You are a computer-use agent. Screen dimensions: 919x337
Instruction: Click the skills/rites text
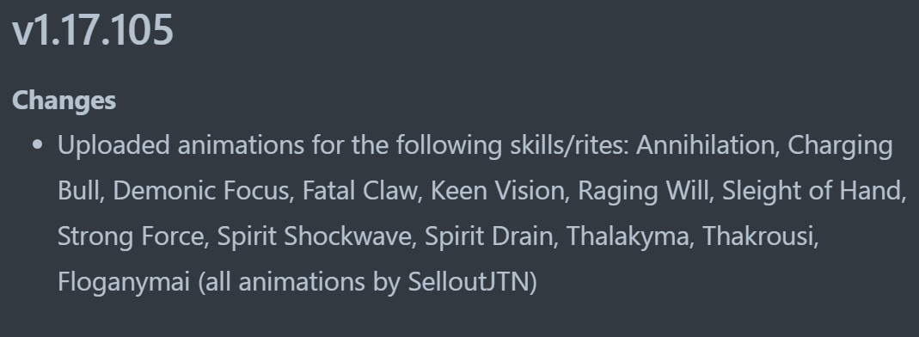tap(569, 146)
